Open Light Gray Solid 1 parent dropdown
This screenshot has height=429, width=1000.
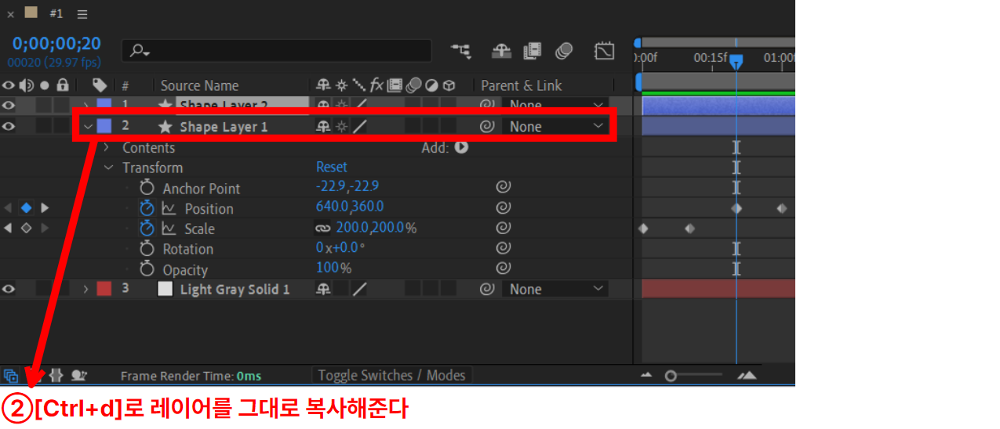pos(556,289)
